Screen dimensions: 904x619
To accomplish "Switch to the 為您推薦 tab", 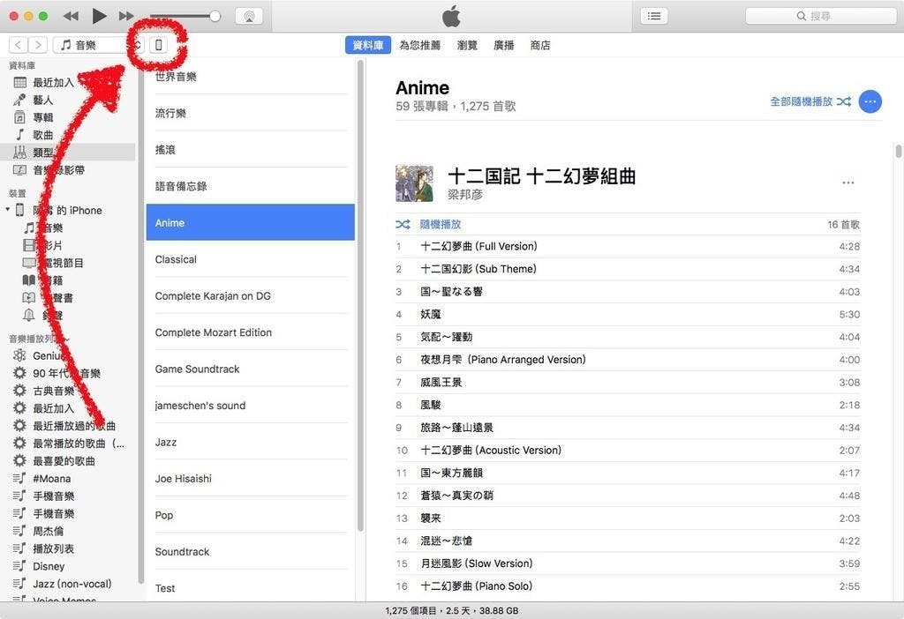I will (x=419, y=45).
